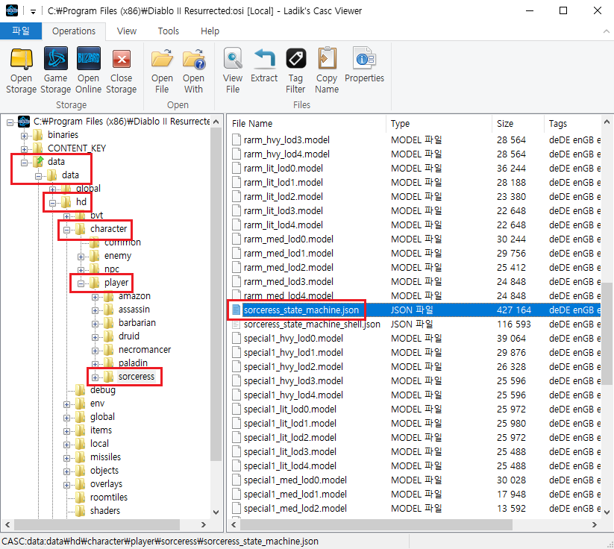This screenshot has height=549, width=614.
Task: Select rarm_lit_lod0.model file
Action: point(283,169)
